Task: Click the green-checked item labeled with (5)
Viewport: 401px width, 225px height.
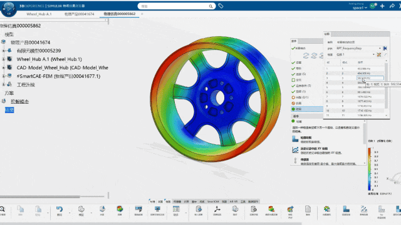Action: (299, 74)
